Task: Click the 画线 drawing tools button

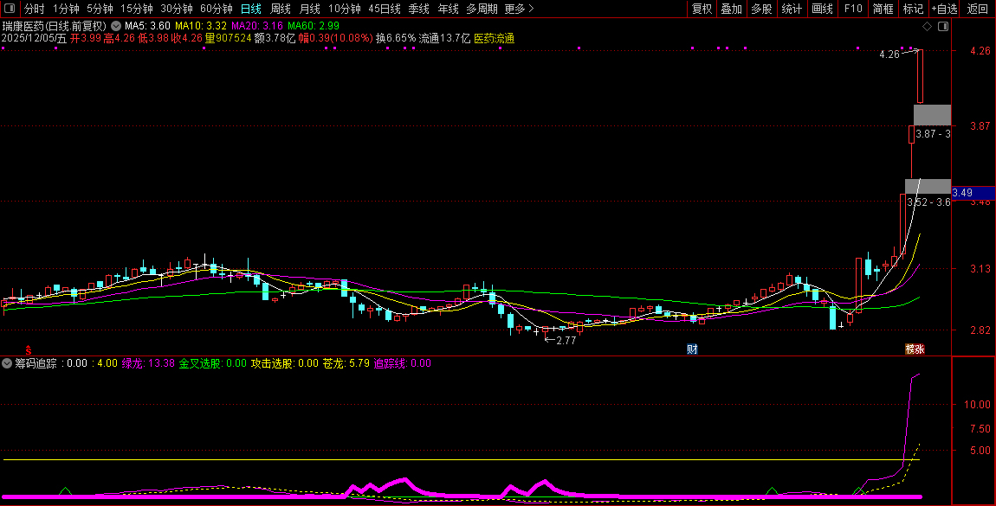Action: (822, 9)
